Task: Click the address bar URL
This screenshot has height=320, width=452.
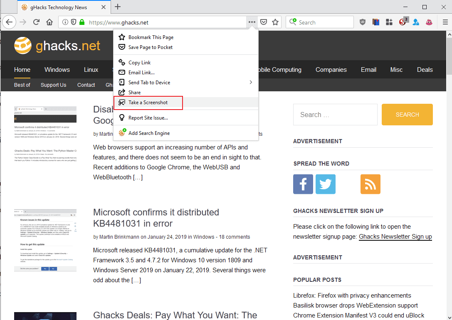Action: [x=119, y=22]
